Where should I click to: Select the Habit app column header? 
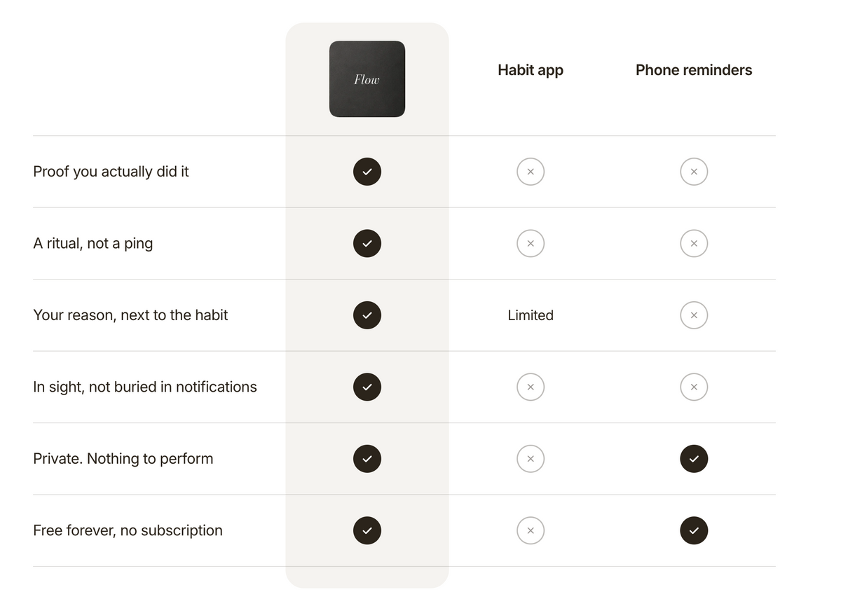pos(531,70)
